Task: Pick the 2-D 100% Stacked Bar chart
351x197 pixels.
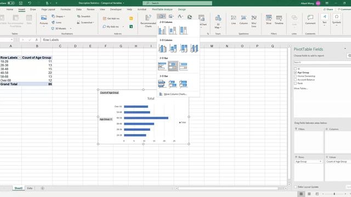Action: [x=183, y=66]
